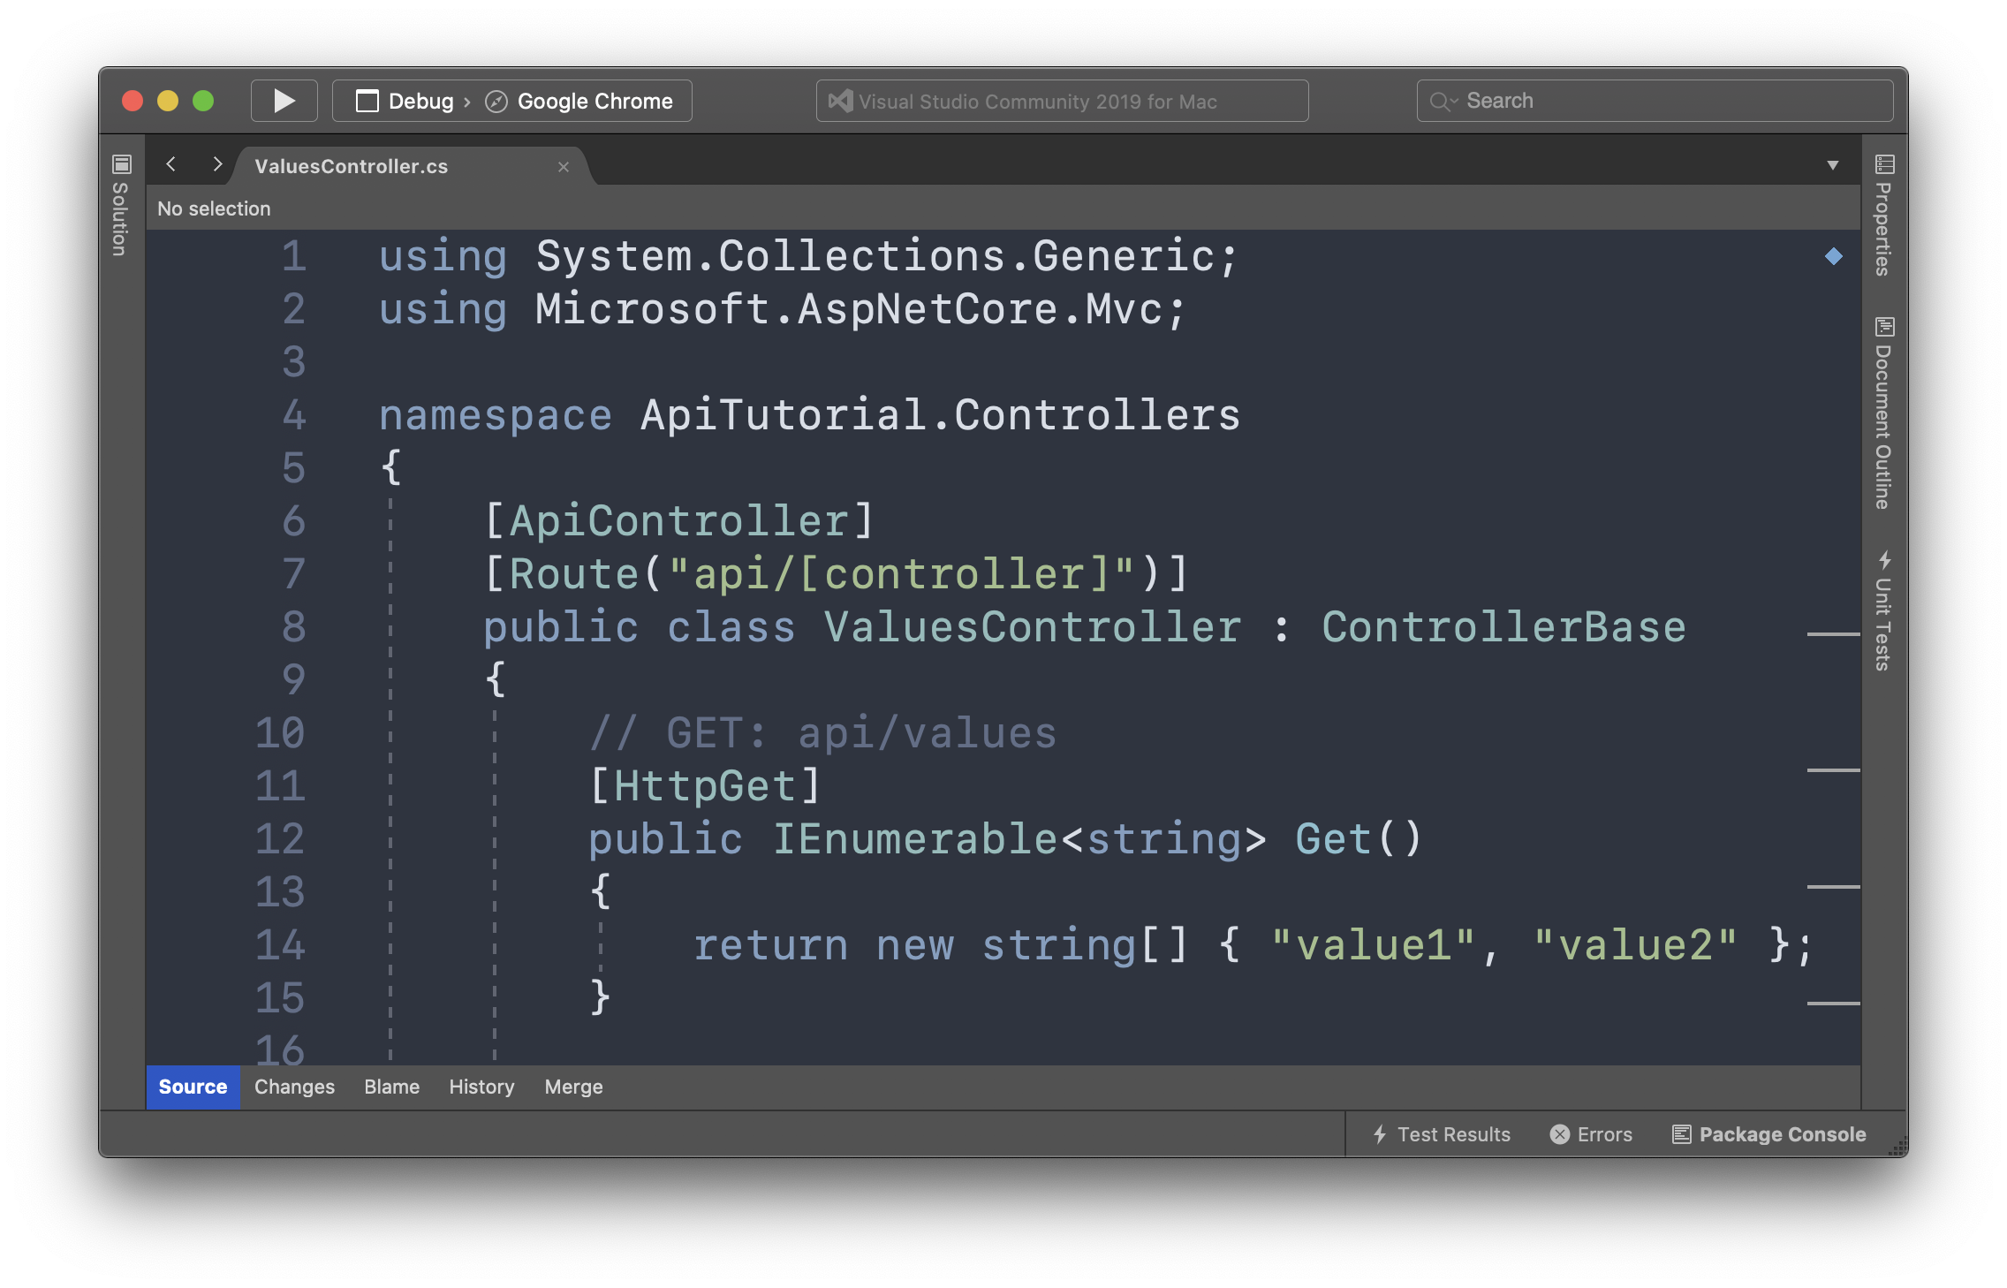The height and width of the screenshot is (1288, 2007).
Task: Minimize the window with yellow button
Action: 168,101
